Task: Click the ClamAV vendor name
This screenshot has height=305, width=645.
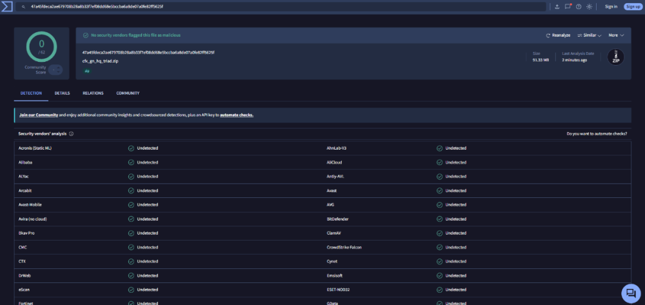Action: tap(333, 233)
